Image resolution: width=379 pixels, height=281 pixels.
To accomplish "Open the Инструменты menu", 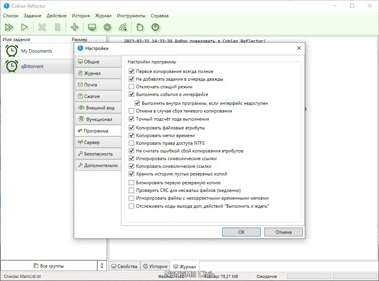I will 131,16.
